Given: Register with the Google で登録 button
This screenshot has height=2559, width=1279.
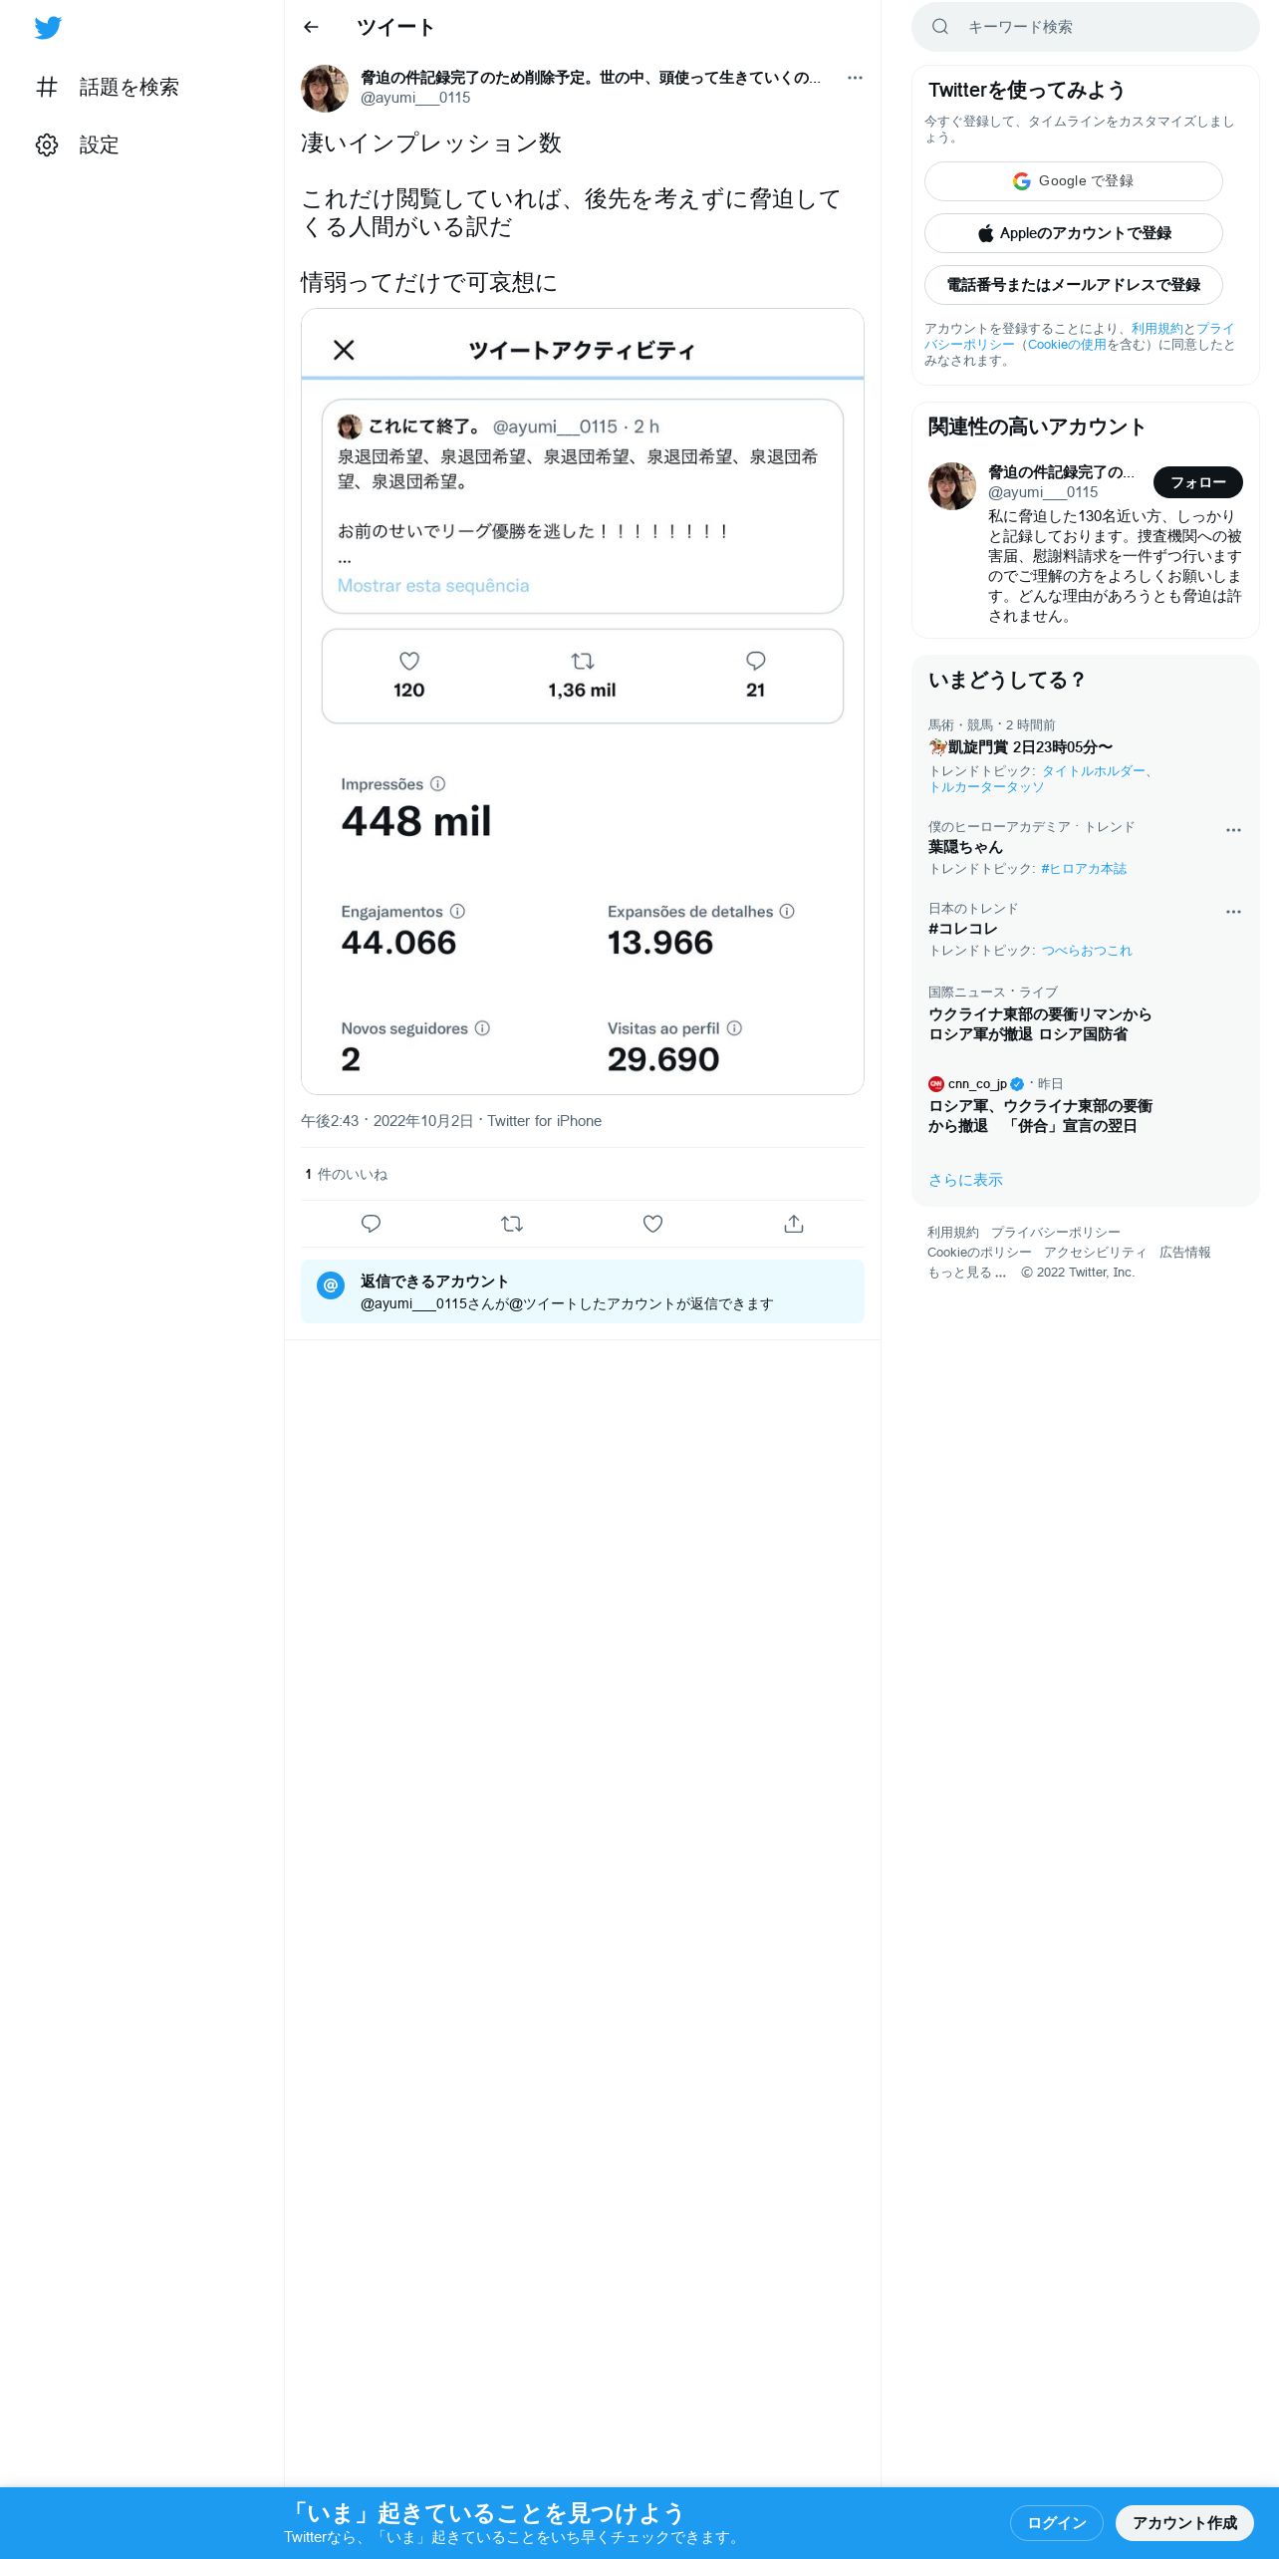Looking at the screenshot, I should click(1074, 181).
